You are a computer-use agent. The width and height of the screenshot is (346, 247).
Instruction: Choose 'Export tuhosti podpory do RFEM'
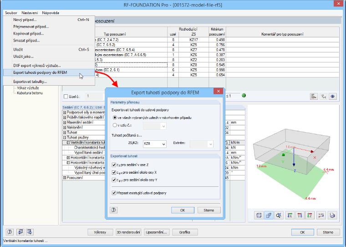49,72
